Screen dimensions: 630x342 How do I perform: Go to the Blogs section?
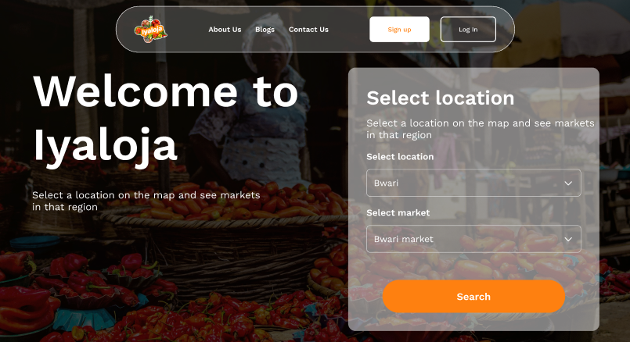coord(265,29)
